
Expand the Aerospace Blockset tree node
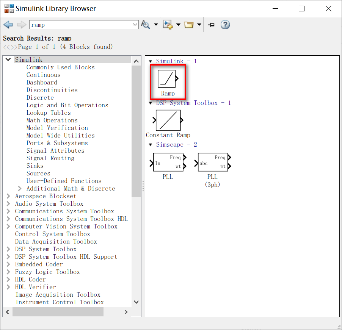(8, 196)
